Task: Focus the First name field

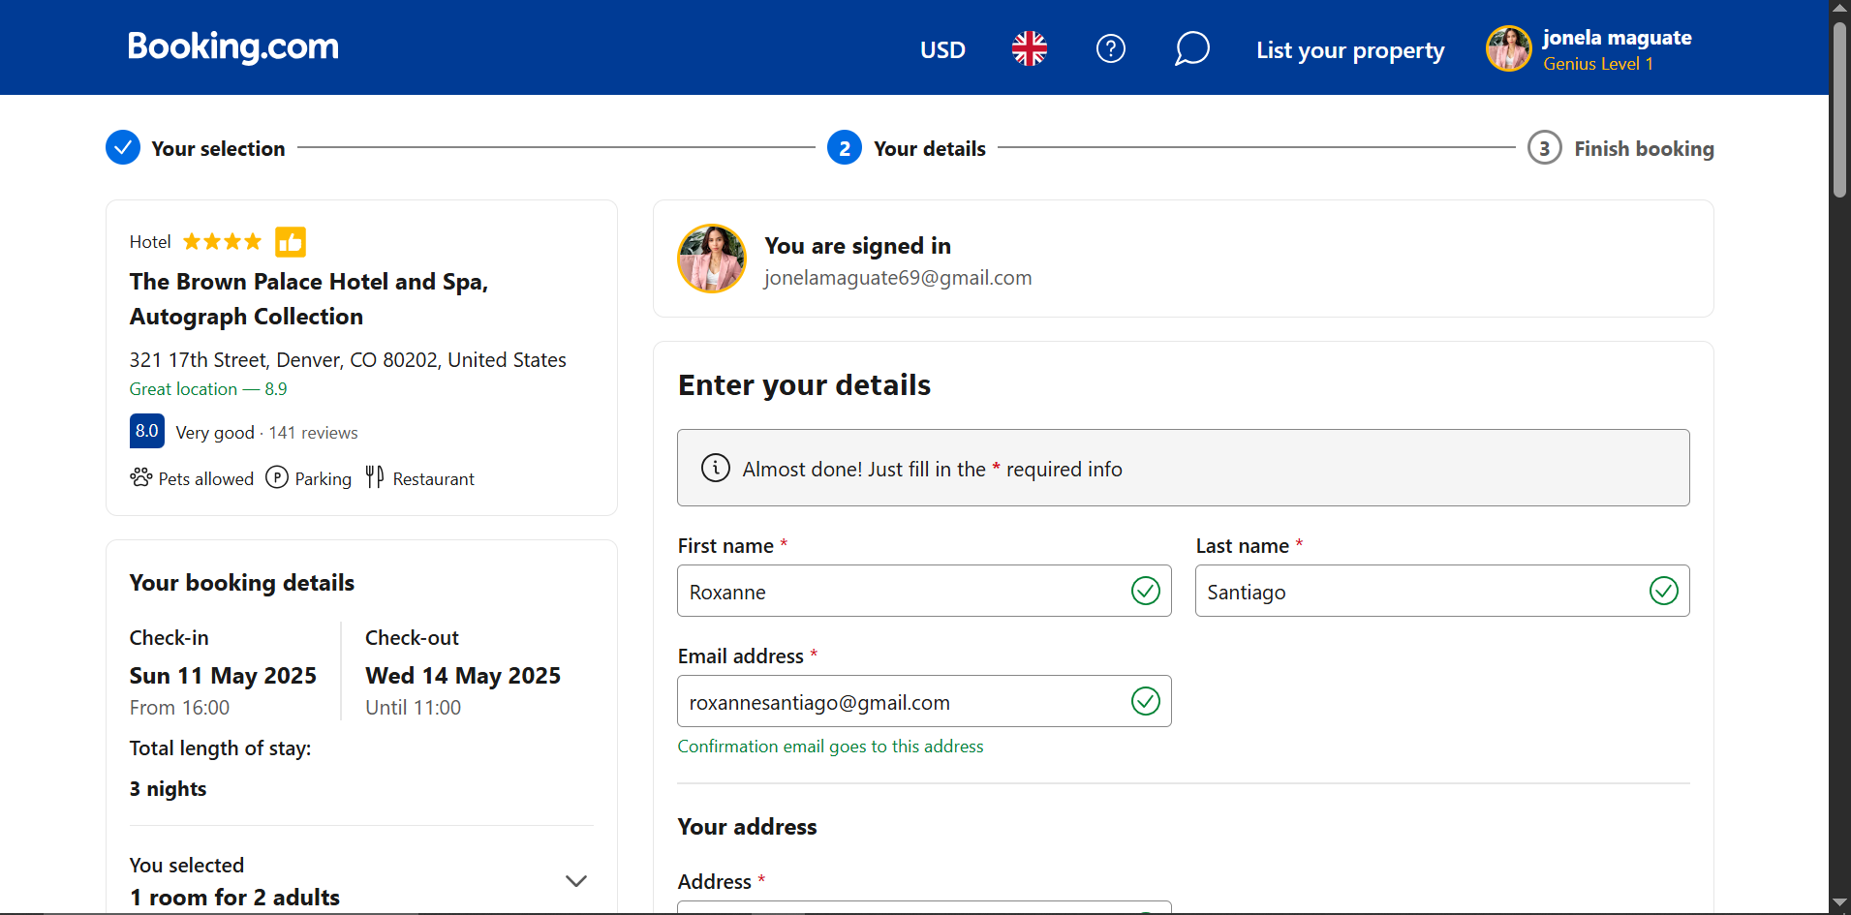Action: click(x=924, y=591)
